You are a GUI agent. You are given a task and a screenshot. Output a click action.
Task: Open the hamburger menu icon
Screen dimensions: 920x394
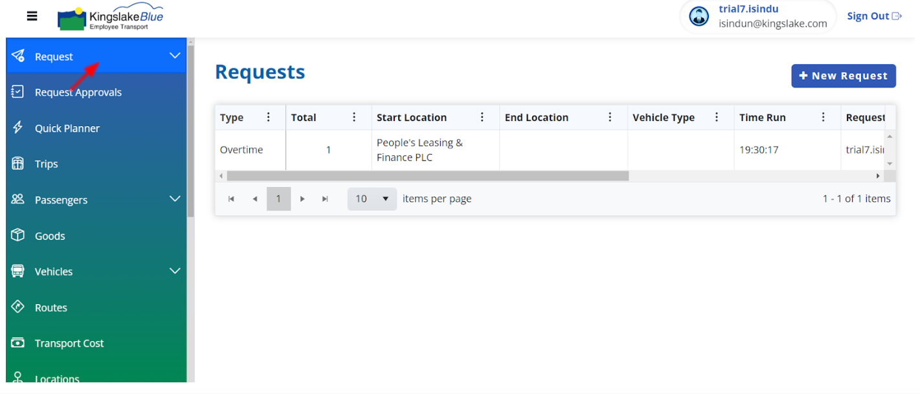click(x=32, y=16)
